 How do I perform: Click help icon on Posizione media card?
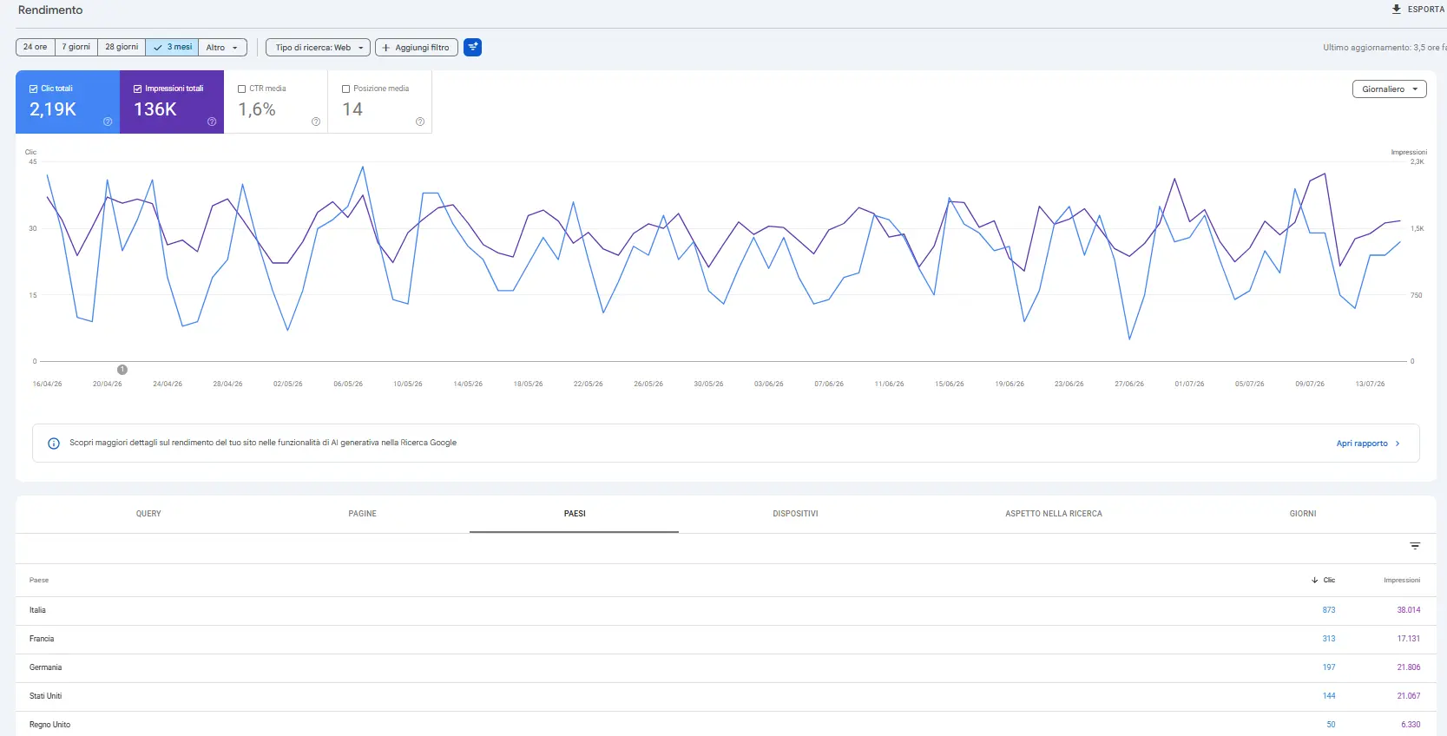[x=420, y=122]
